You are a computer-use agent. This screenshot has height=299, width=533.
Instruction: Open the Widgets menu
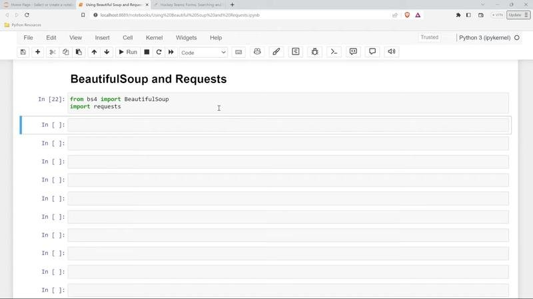coord(187,38)
